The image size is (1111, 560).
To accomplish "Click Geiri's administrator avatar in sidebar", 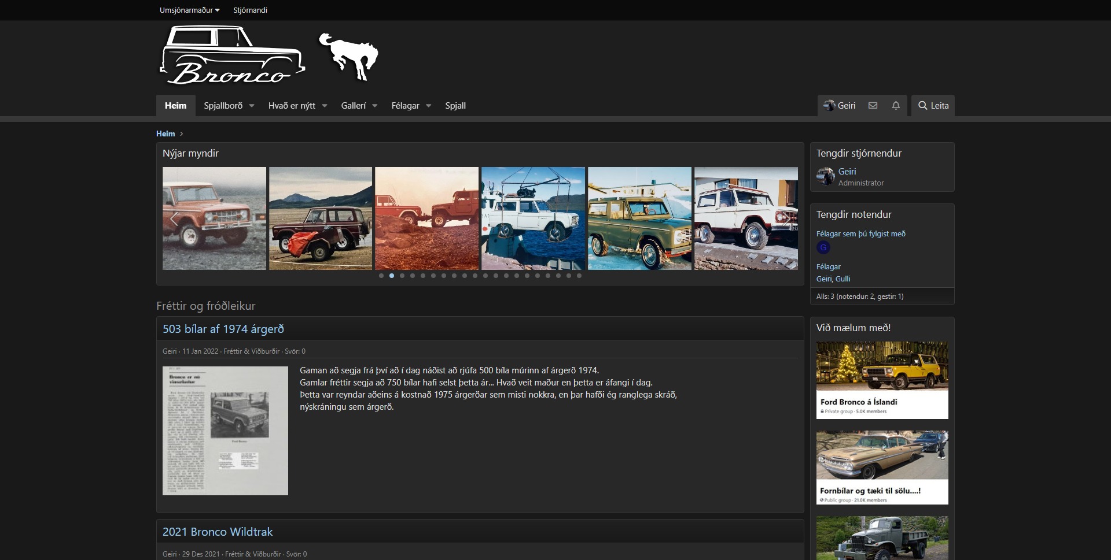I will (825, 176).
